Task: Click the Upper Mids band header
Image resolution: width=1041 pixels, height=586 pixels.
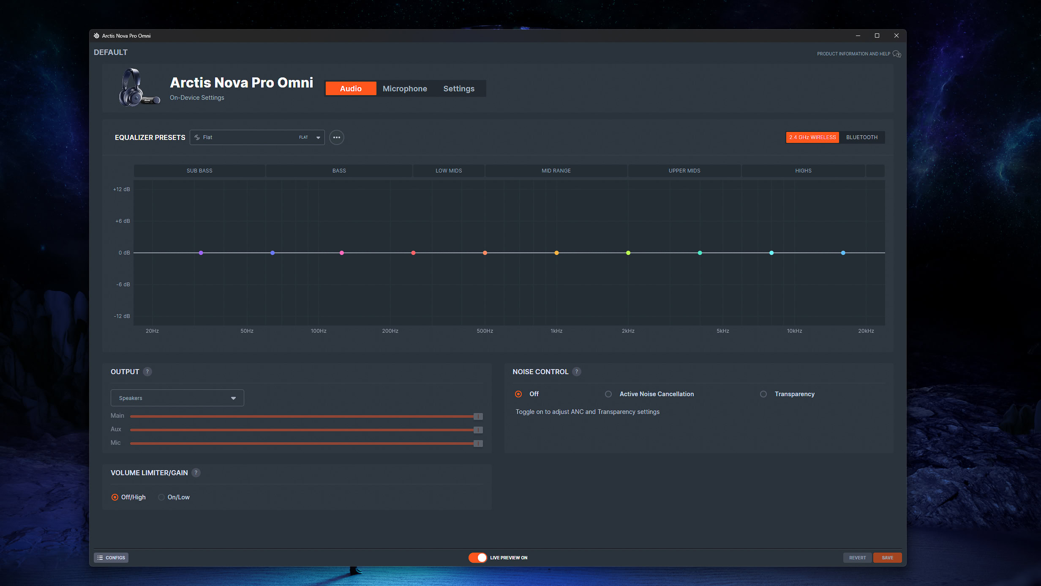Action: click(684, 171)
